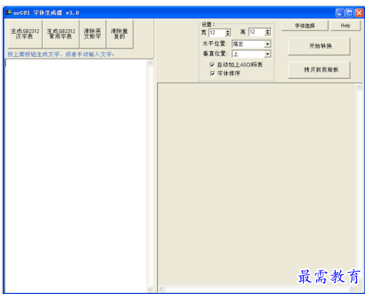This screenshot has height=294, width=365.
Task: Increase the 高 height value
Action: (268, 30)
